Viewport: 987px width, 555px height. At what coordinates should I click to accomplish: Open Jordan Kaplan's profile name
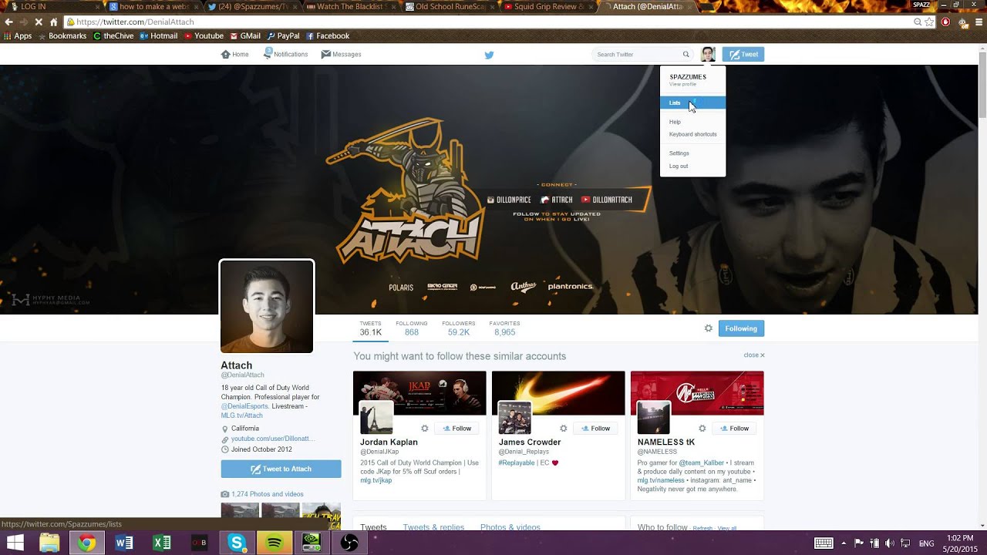[389, 442]
